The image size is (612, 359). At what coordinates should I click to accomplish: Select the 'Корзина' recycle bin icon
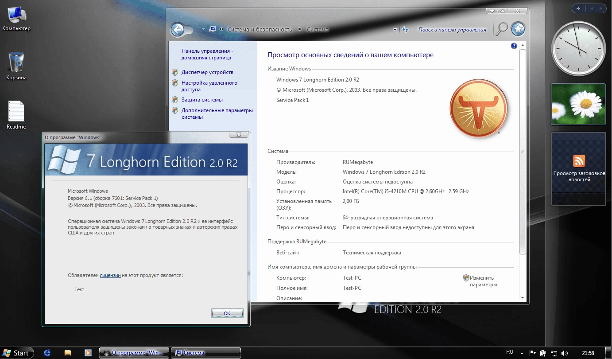tap(16, 66)
